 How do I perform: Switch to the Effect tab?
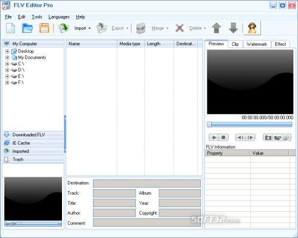281,44
